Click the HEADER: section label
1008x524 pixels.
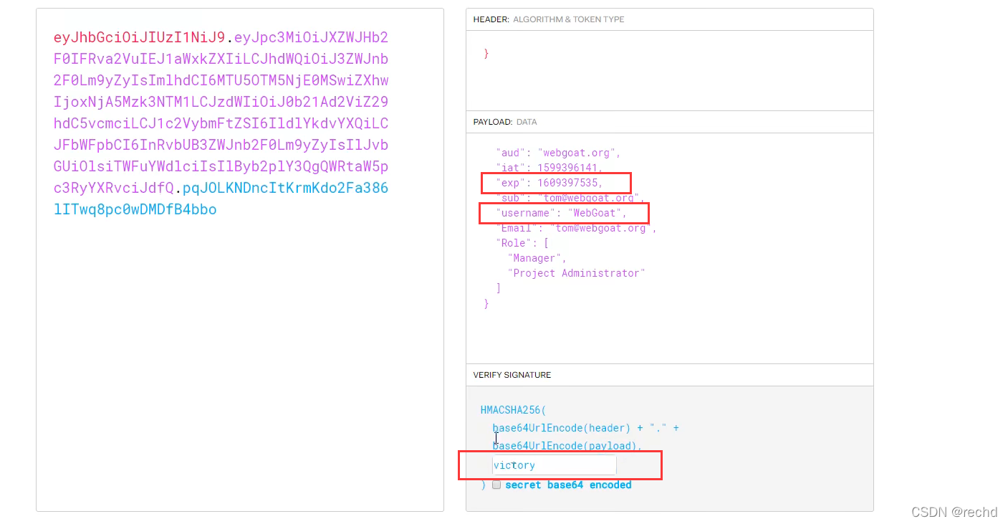point(491,19)
